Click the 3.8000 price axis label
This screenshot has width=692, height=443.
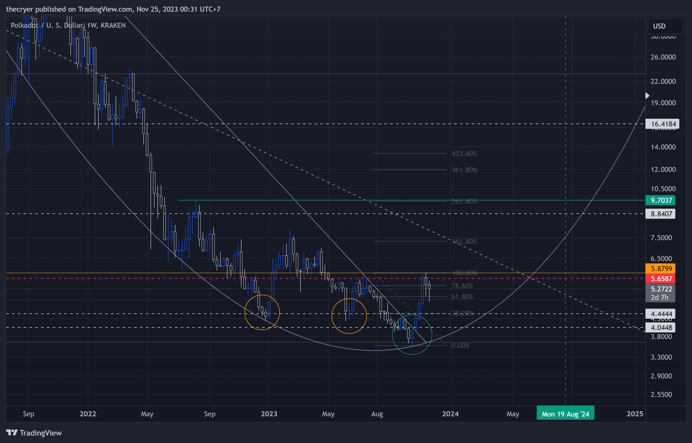point(662,337)
